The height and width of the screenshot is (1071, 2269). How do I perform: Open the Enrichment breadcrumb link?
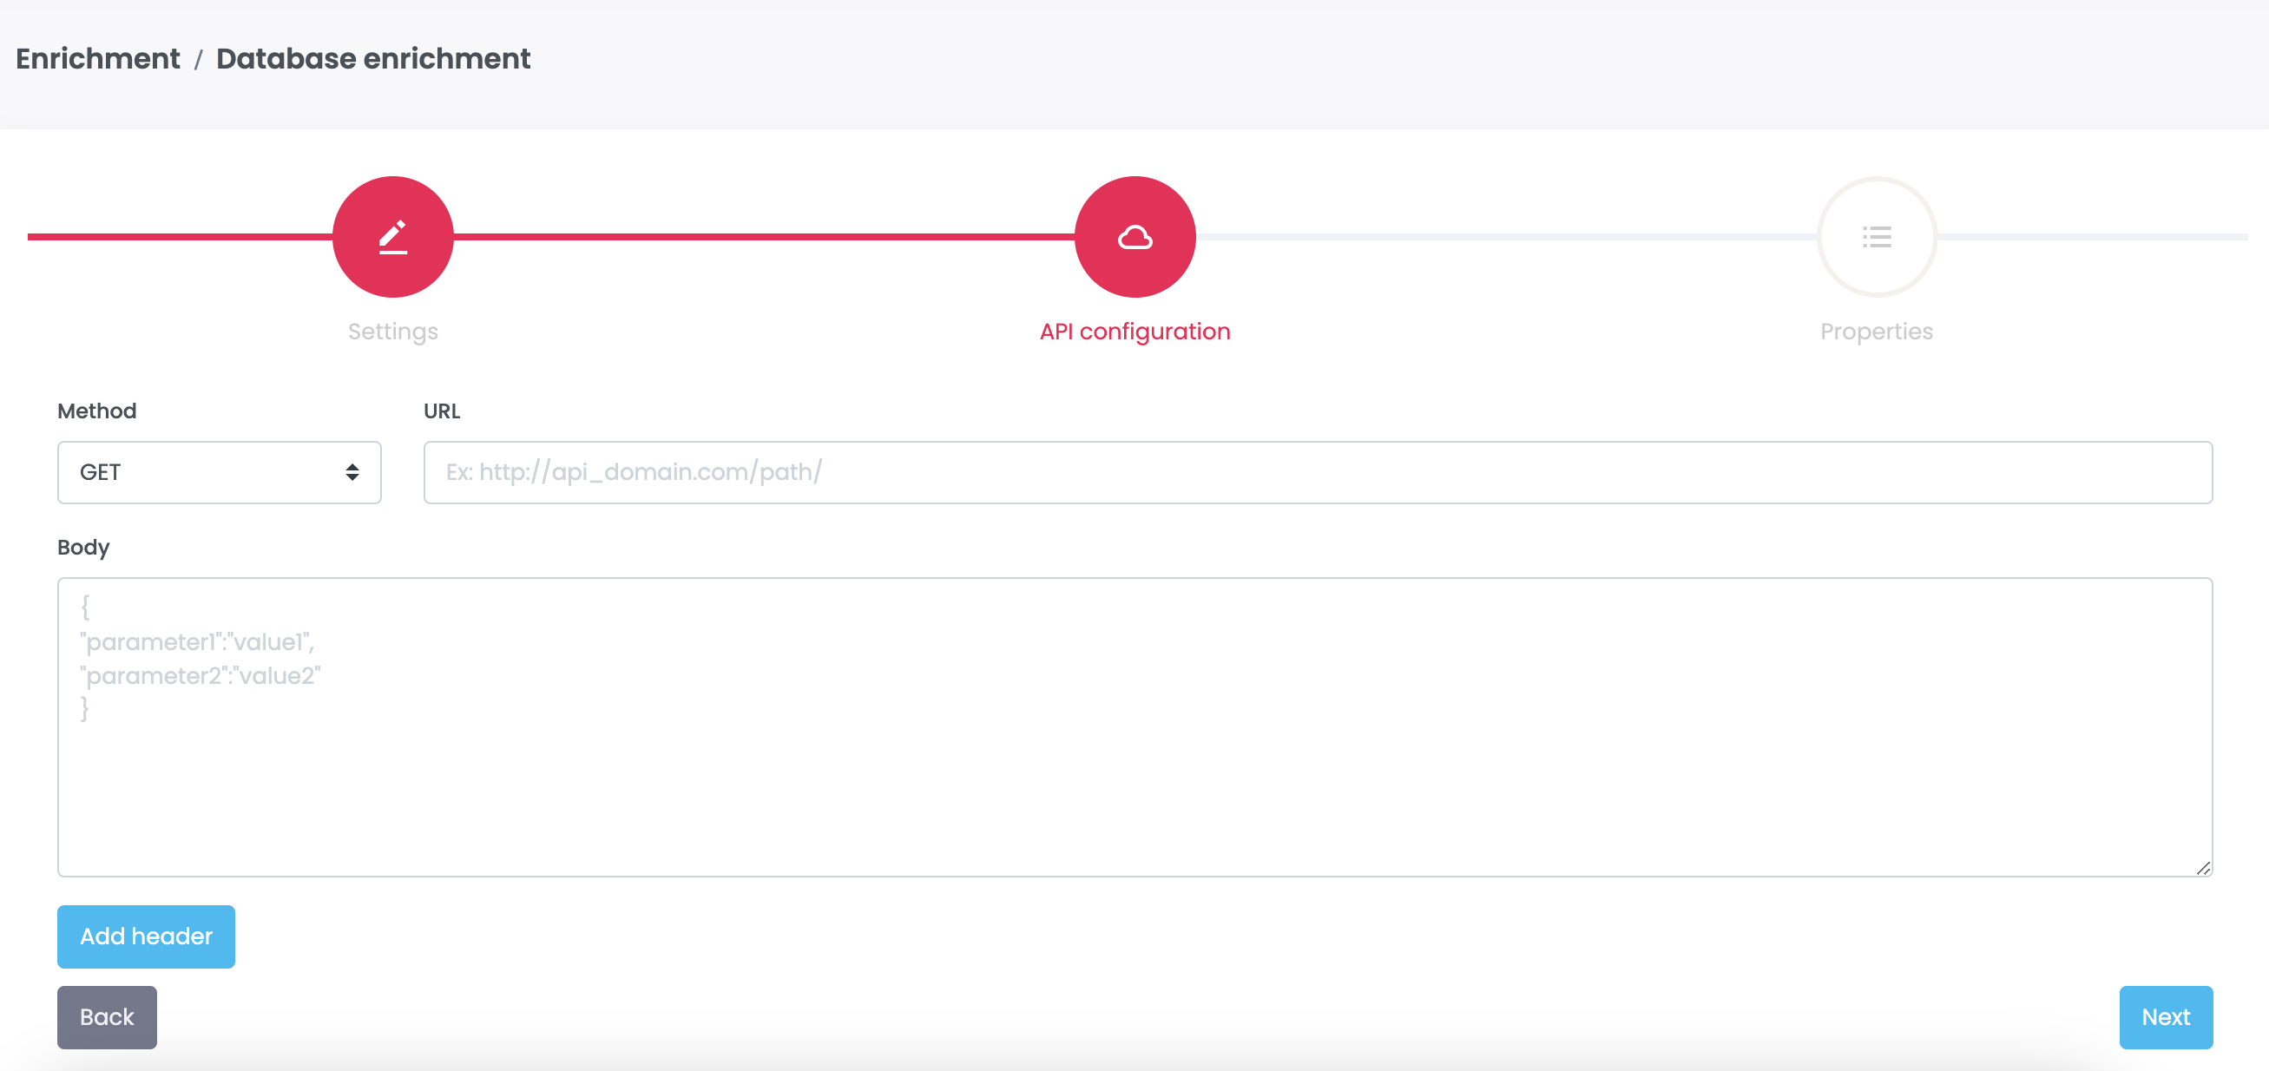click(98, 59)
